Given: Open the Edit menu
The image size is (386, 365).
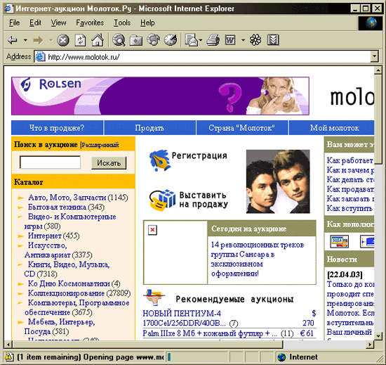Looking at the screenshot, I should click(36, 23).
